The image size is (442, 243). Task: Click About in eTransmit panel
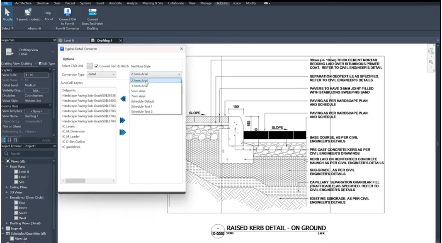(x=49, y=19)
